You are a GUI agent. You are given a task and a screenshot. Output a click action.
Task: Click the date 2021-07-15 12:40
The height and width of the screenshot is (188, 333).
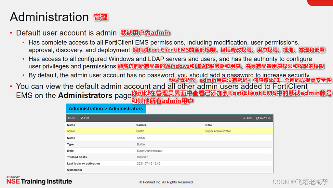149,163
